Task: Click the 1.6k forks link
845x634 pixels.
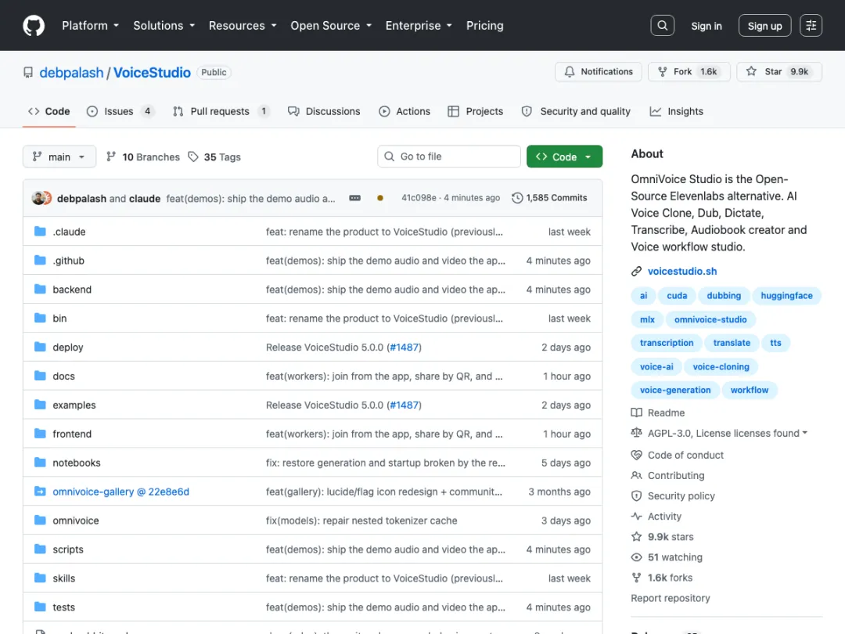Action: pos(670,578)
